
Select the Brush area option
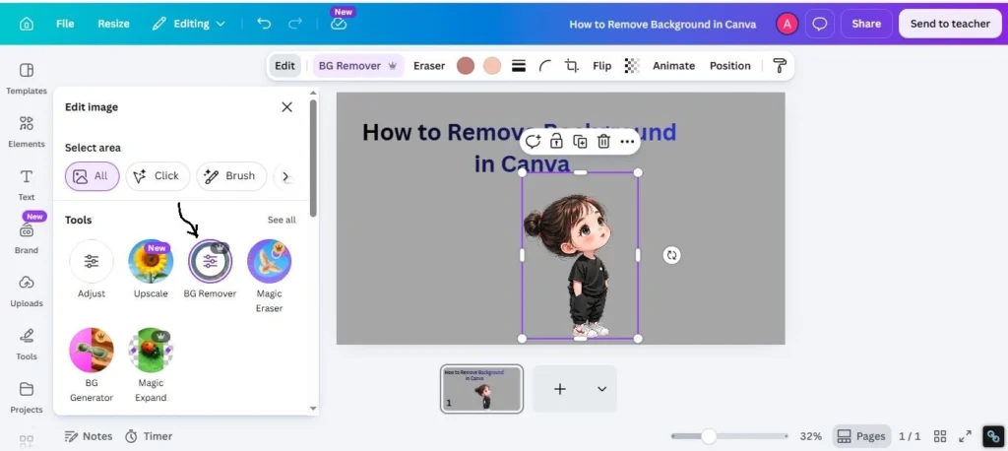[231, 176]
